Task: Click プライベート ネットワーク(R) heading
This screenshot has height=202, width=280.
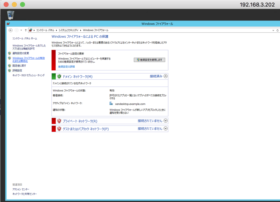Action: point(80,121)
